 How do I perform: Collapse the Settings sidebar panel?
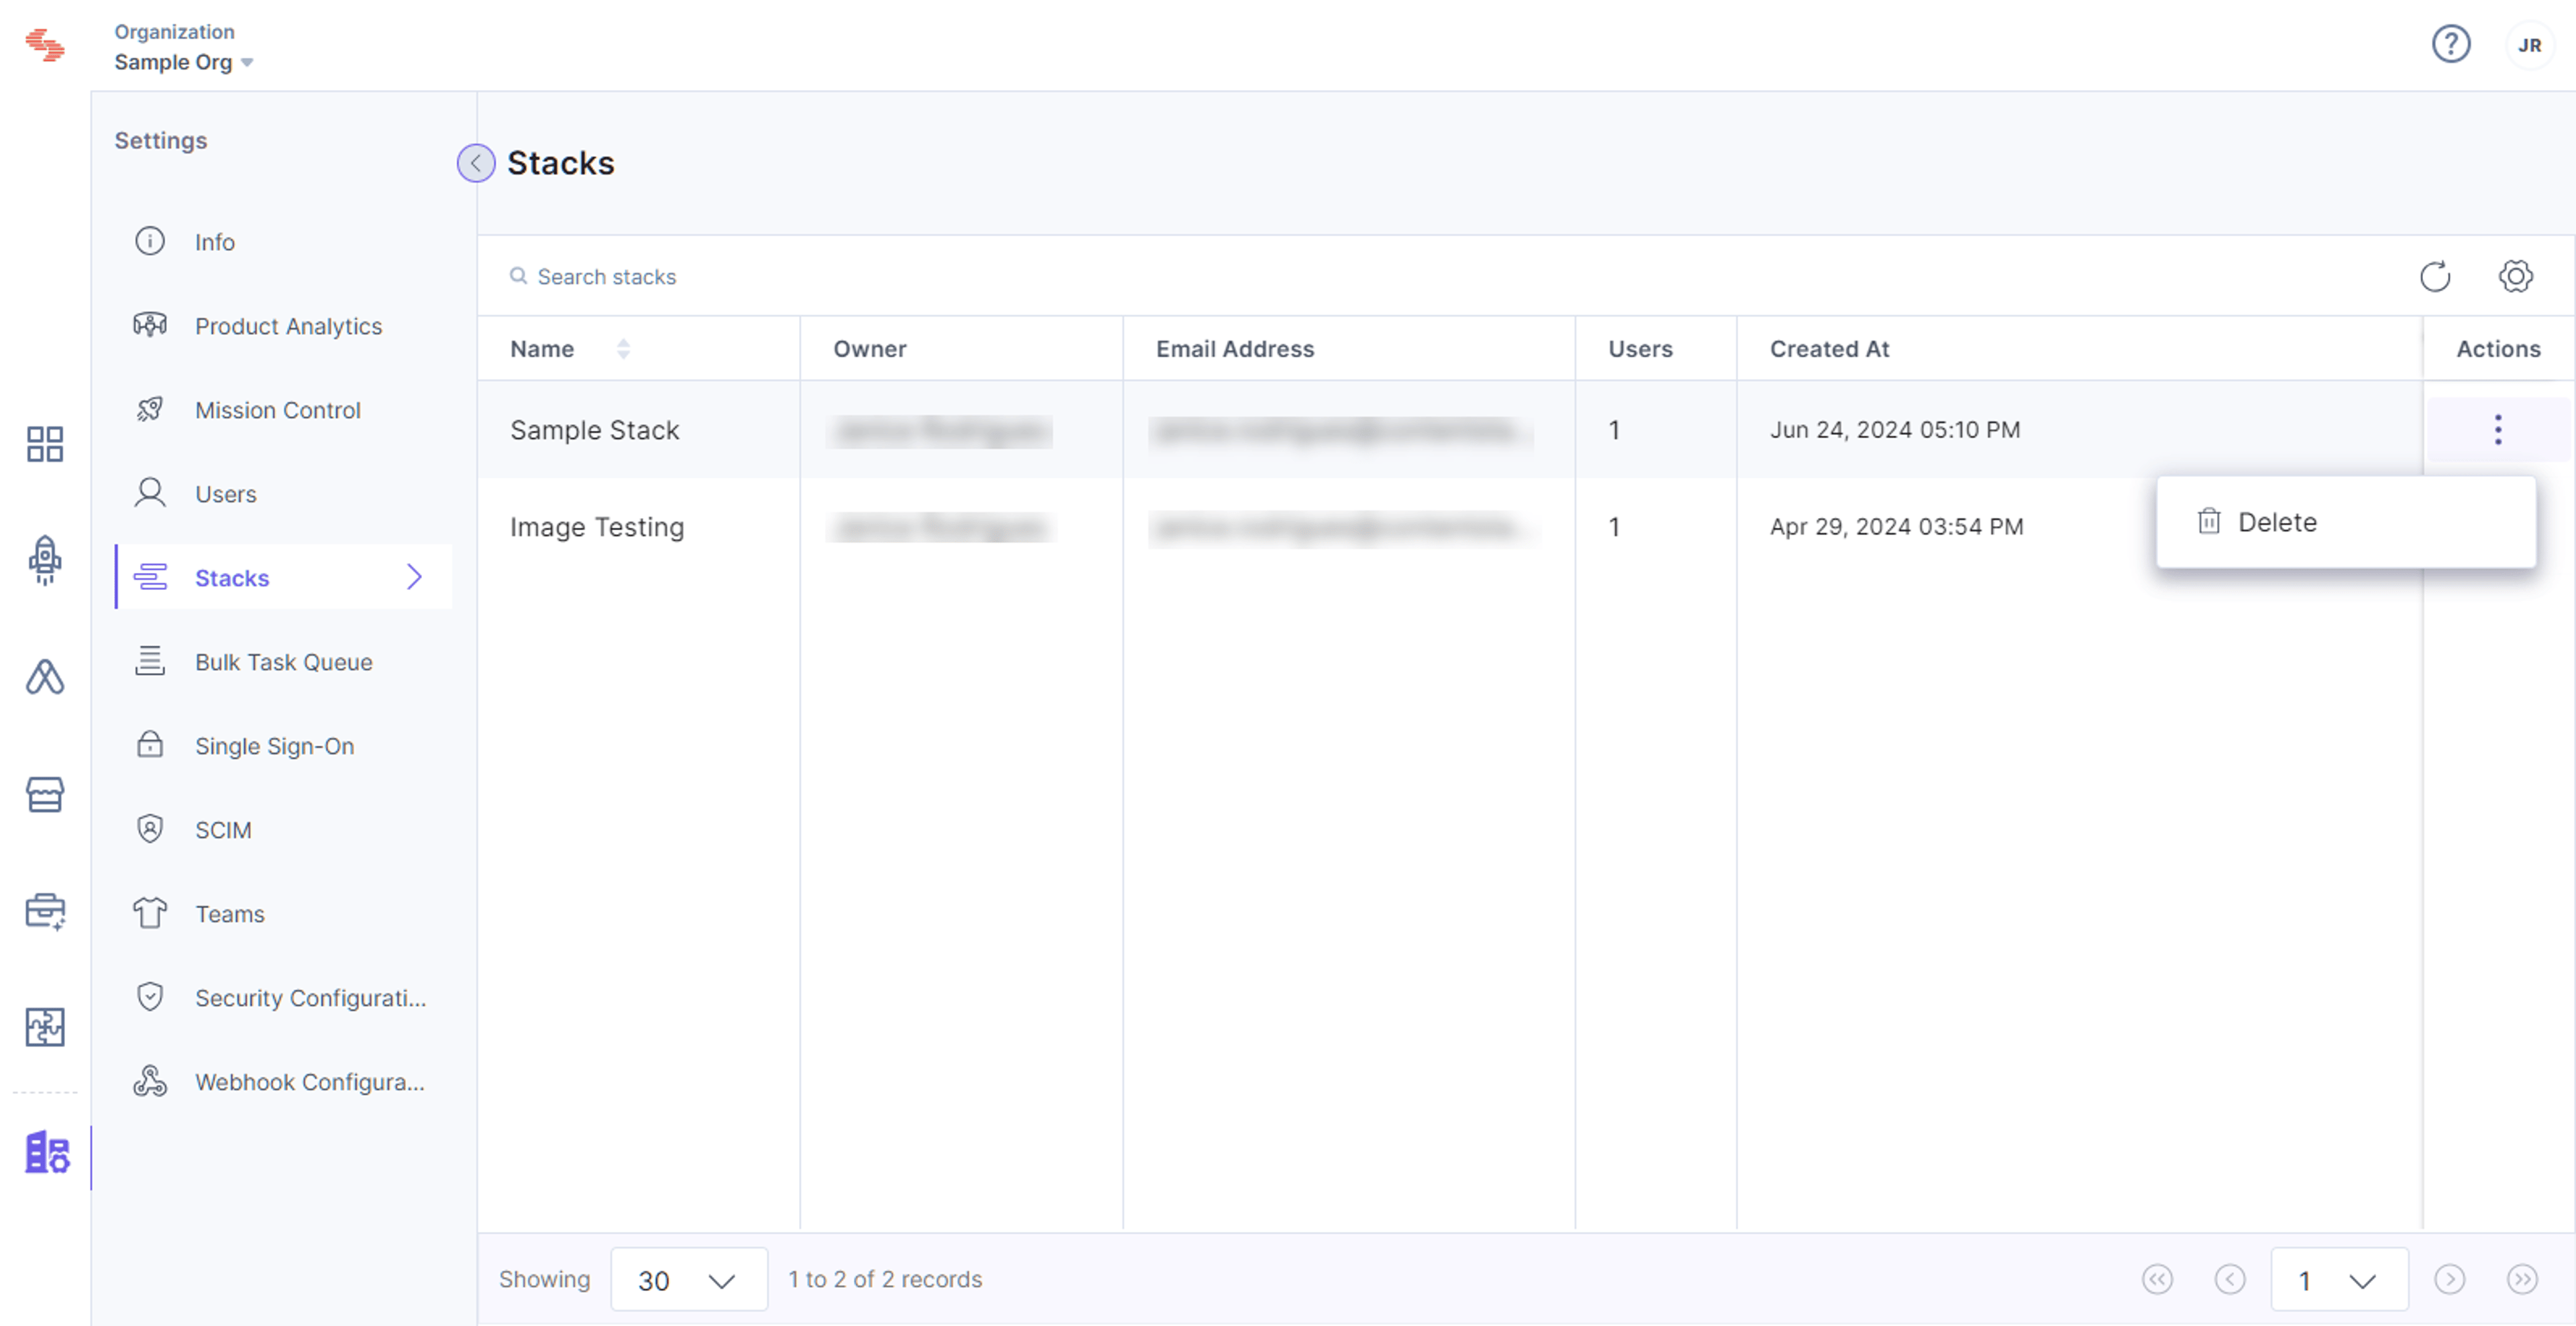click(476, 163)
